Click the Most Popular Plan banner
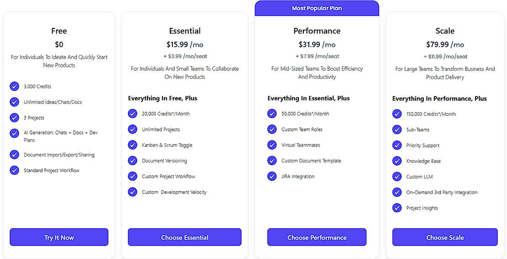Image resolution: width=507 pixels, height=259 pixels. pyautogui.click(x=317, y=8)
